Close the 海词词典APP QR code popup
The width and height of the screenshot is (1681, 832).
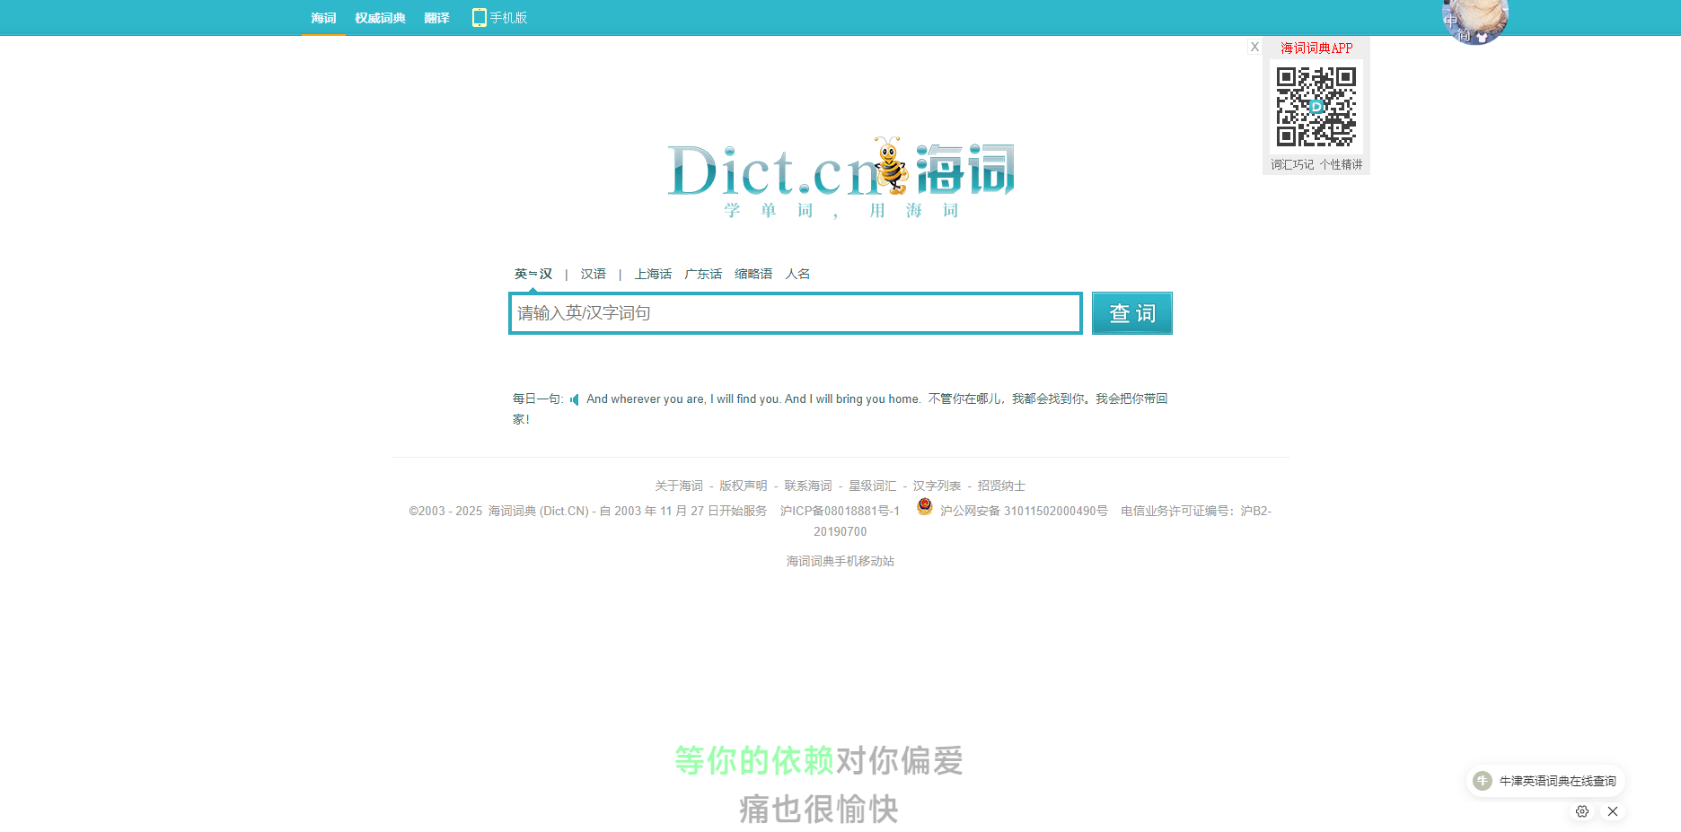1254,48
